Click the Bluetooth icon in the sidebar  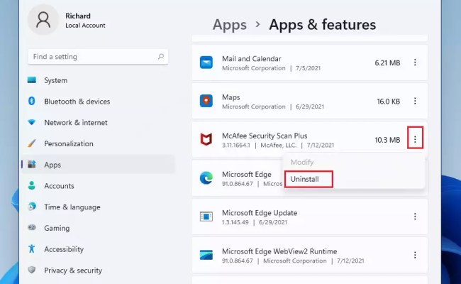(x=32, y=101)
